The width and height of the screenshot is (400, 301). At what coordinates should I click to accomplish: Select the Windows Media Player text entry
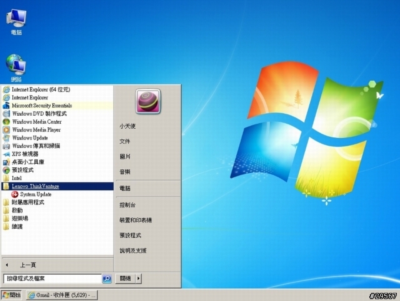(x=36, y=130)
